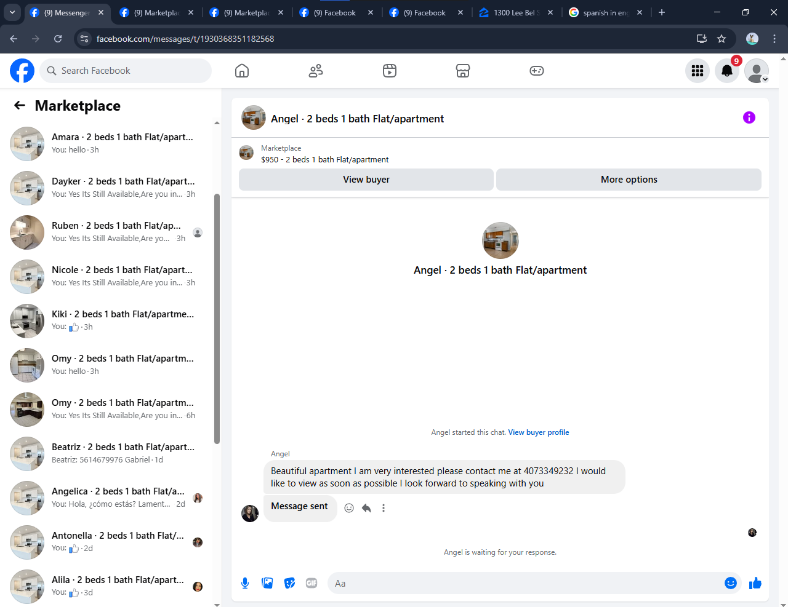Open Dayker conversation in the list
788x607 pixels.
[108, 188]
